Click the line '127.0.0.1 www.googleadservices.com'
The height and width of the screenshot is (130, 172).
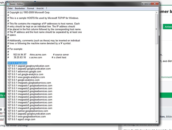(x=27, y=116)
